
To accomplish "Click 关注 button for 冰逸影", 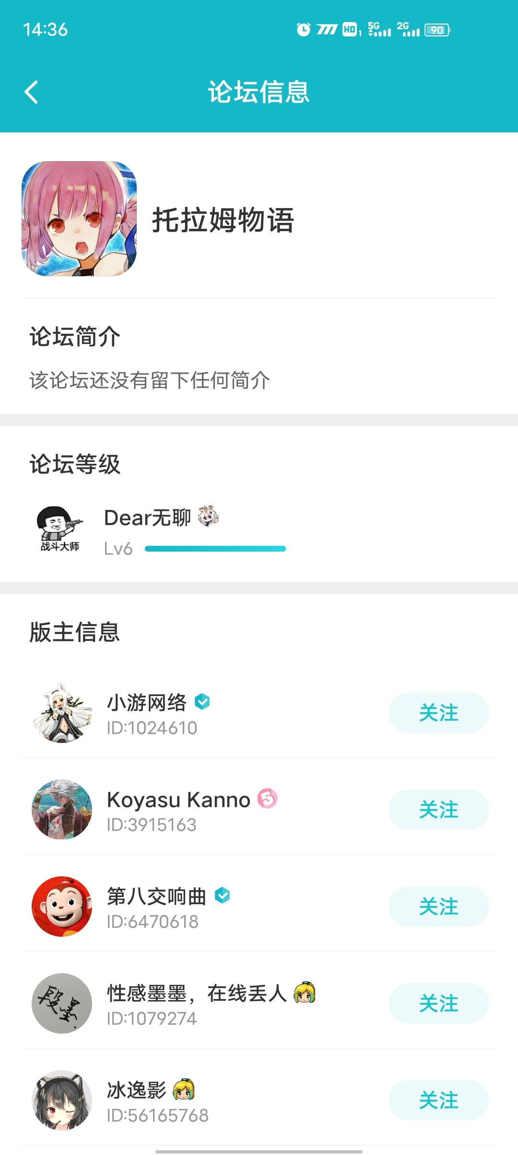I will pos(438,1100).
